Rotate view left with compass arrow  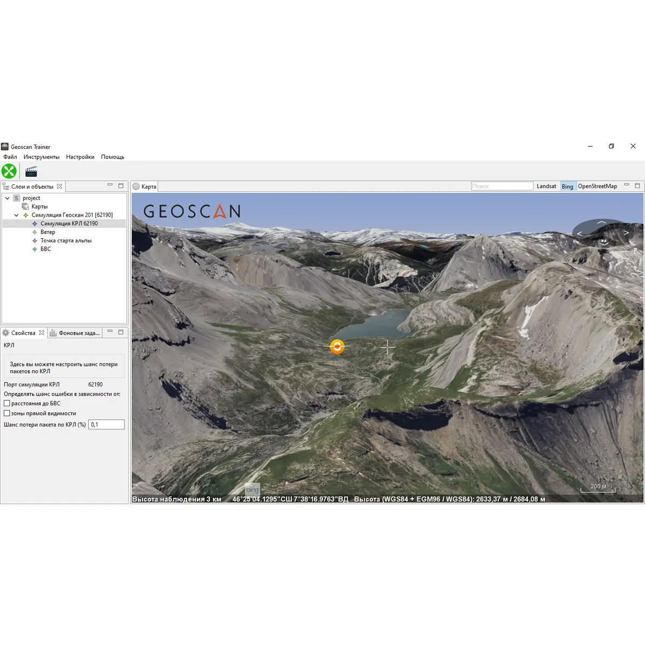point(579,233)
